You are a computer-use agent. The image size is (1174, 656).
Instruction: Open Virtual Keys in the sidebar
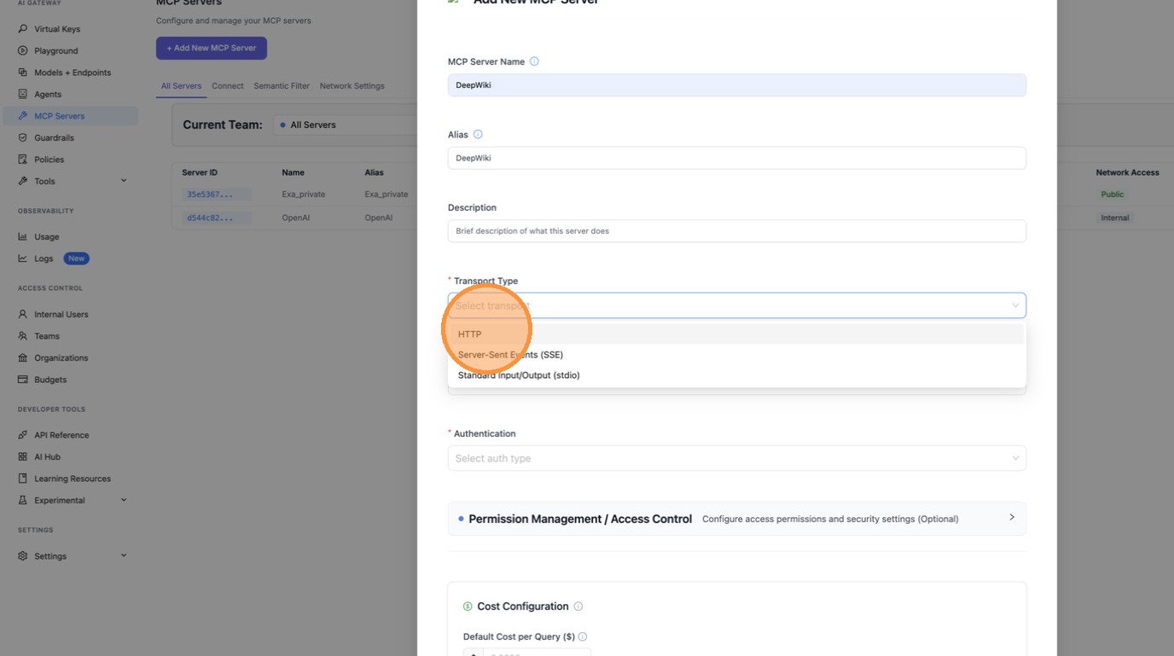[56, 29]
